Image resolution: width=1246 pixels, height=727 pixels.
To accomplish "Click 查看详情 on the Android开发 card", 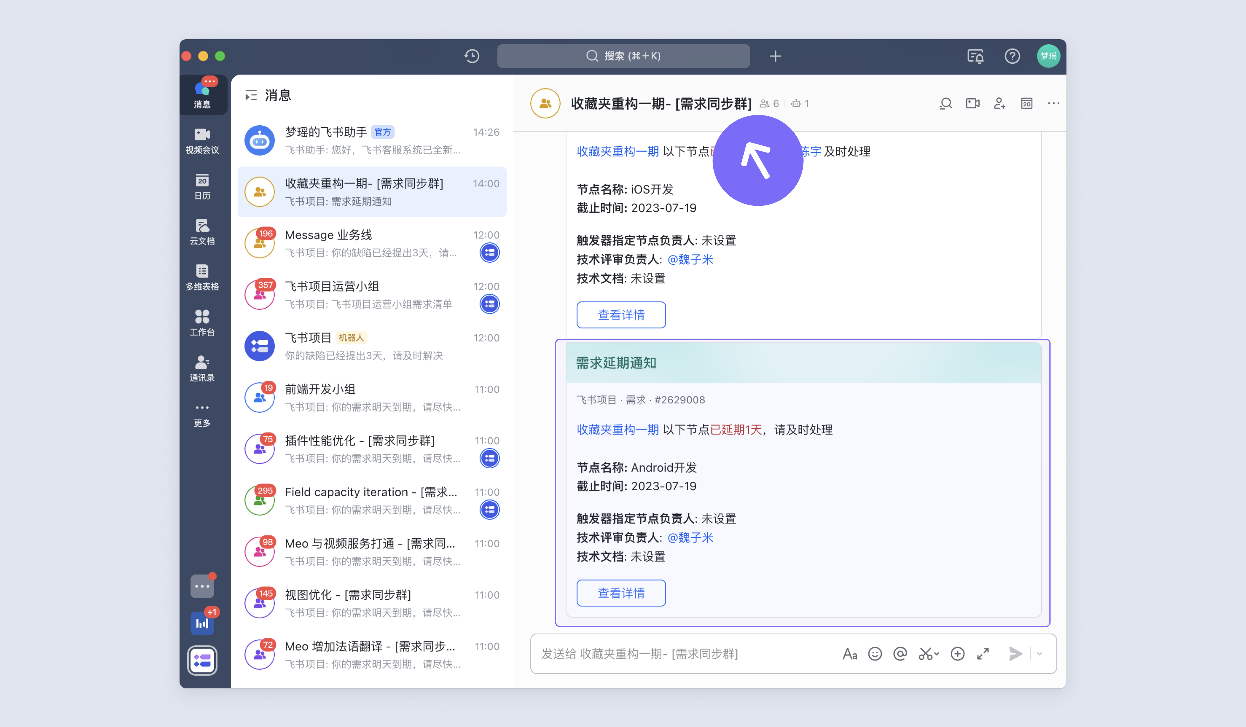I will tap(621, 593).
